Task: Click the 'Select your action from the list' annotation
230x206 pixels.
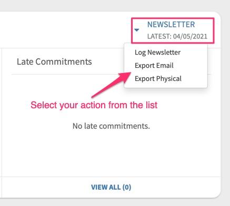Action: tap(94, 105)
